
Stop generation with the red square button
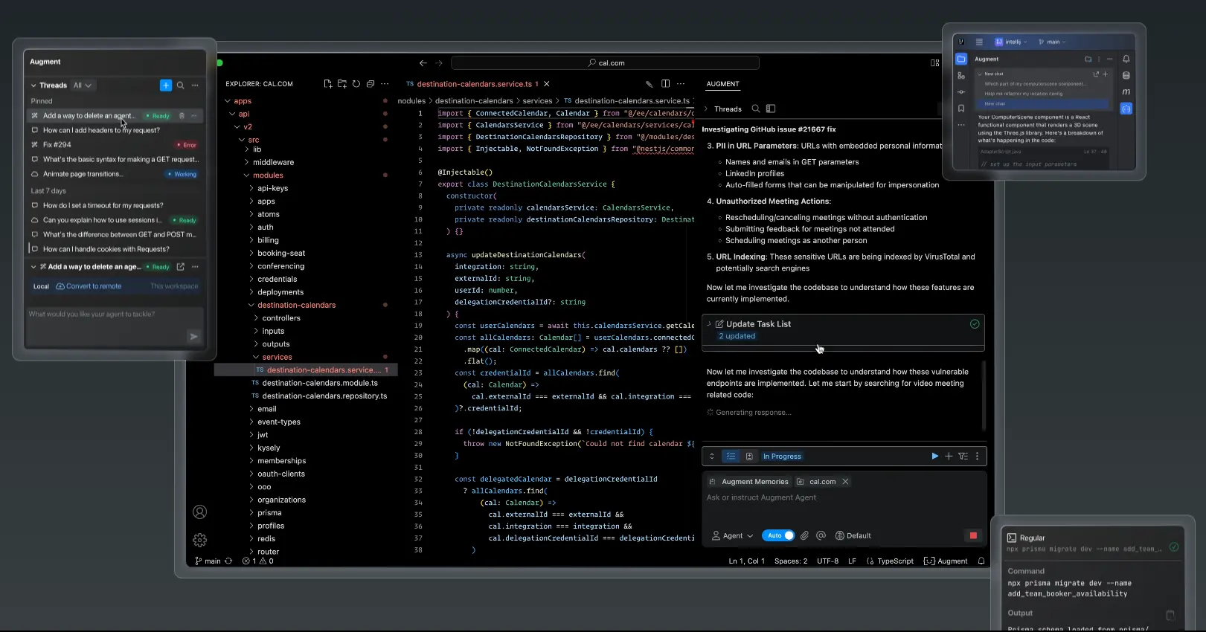tap(972, 535)
